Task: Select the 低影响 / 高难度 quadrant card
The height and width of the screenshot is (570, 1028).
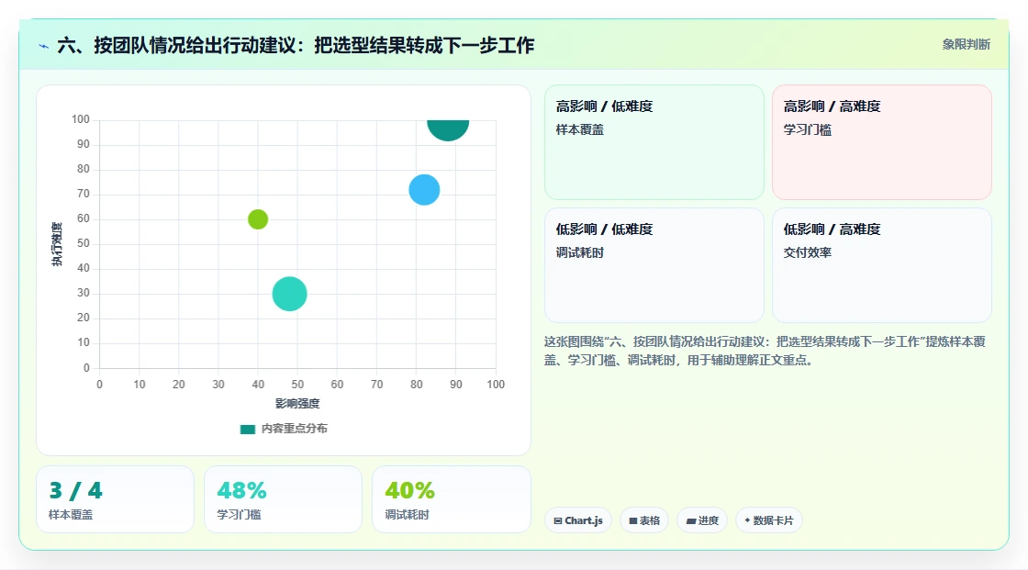Action: point(882,265)
